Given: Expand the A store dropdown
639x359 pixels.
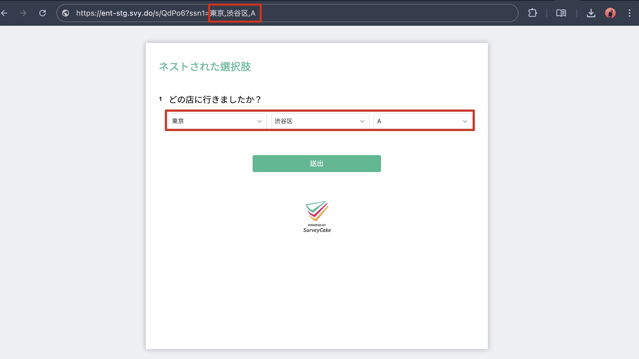Looking at the screenshot, I should (423, 121).
